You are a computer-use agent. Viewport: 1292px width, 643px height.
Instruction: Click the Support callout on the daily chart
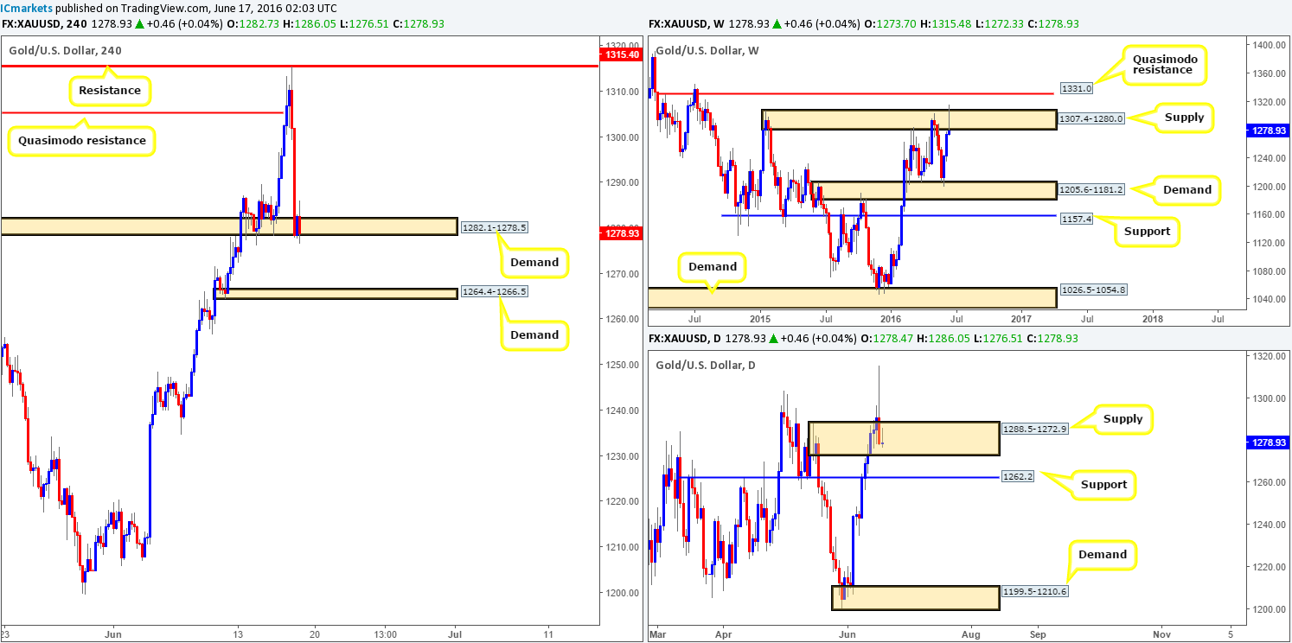coord(1103,485)
